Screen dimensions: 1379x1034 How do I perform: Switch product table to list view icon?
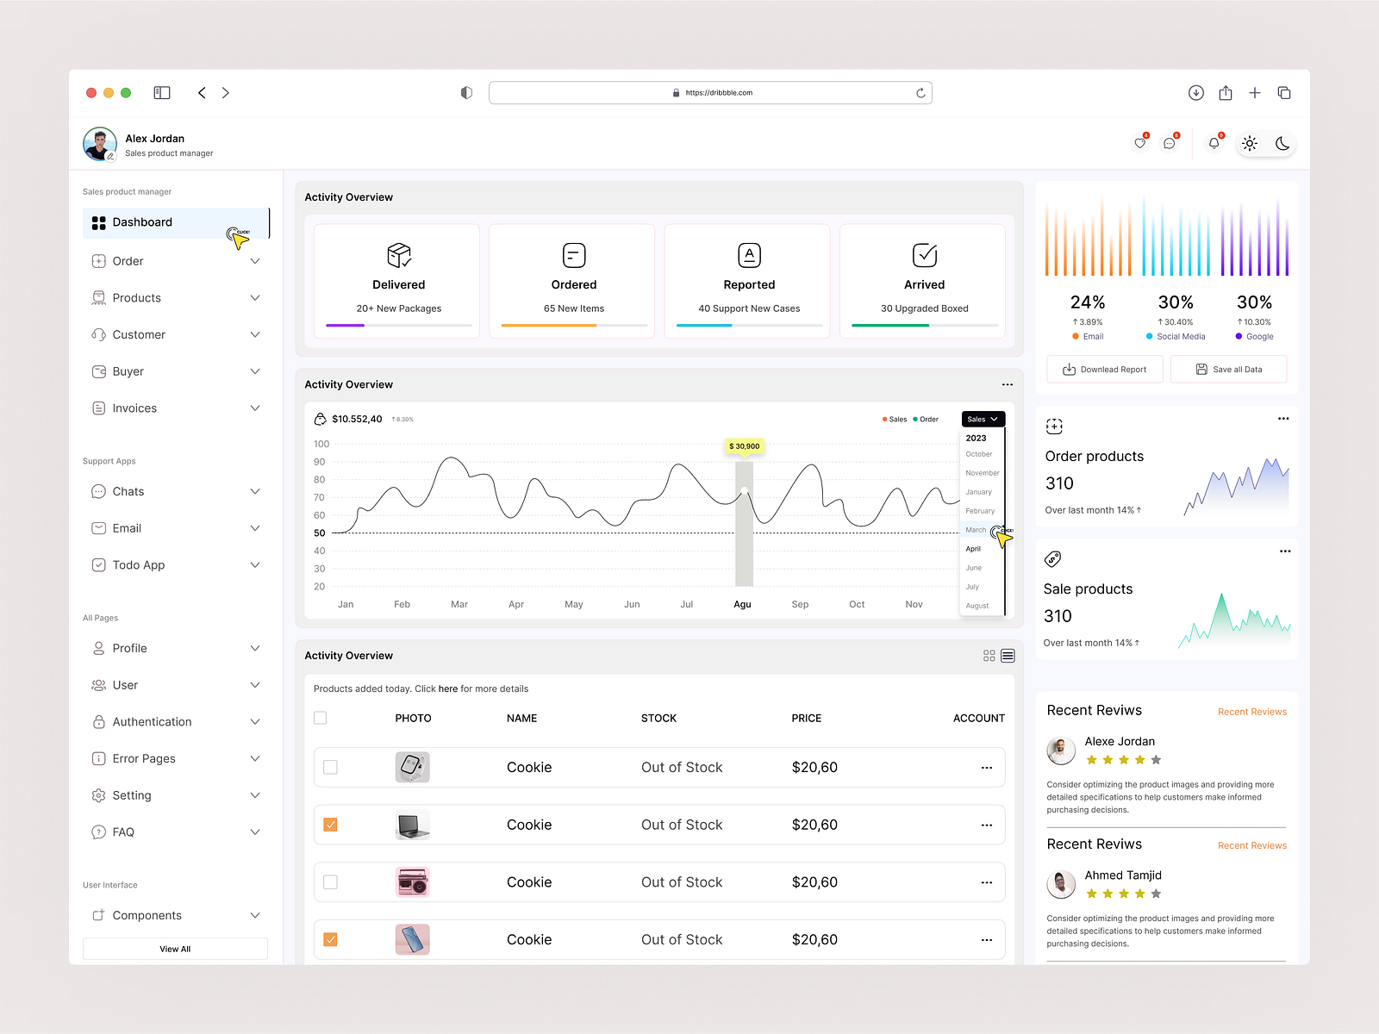click(x=1008, y=656)
